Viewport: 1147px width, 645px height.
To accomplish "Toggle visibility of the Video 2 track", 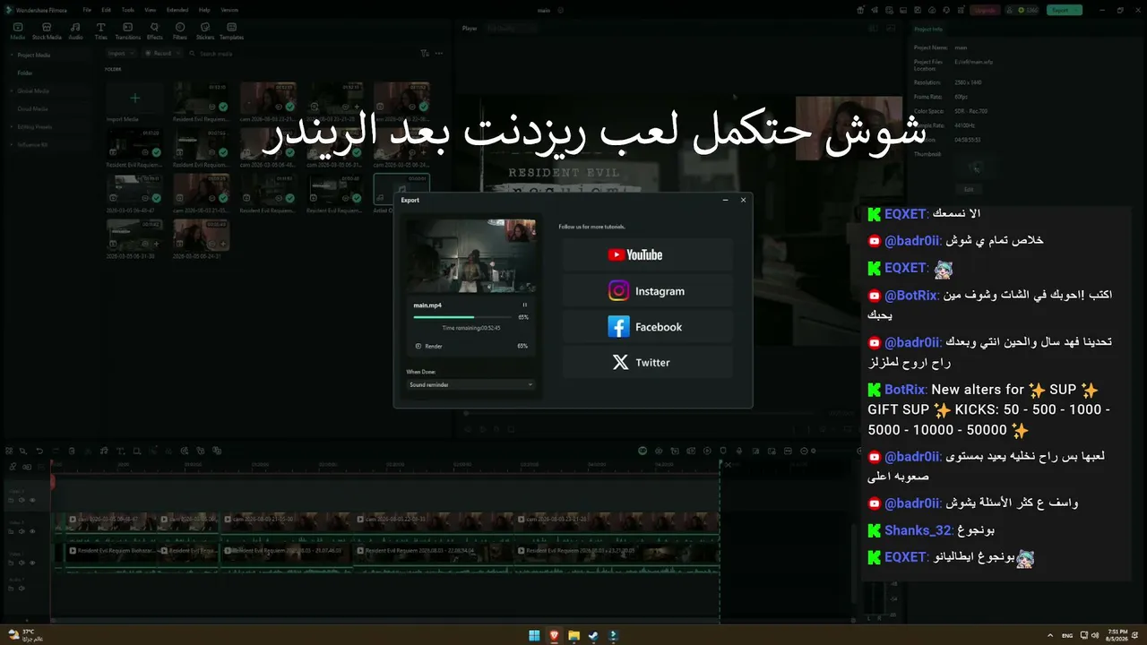I will 32,531.
